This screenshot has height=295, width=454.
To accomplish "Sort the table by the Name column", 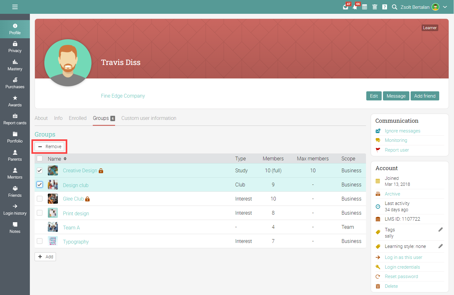I will coord(57,159).
